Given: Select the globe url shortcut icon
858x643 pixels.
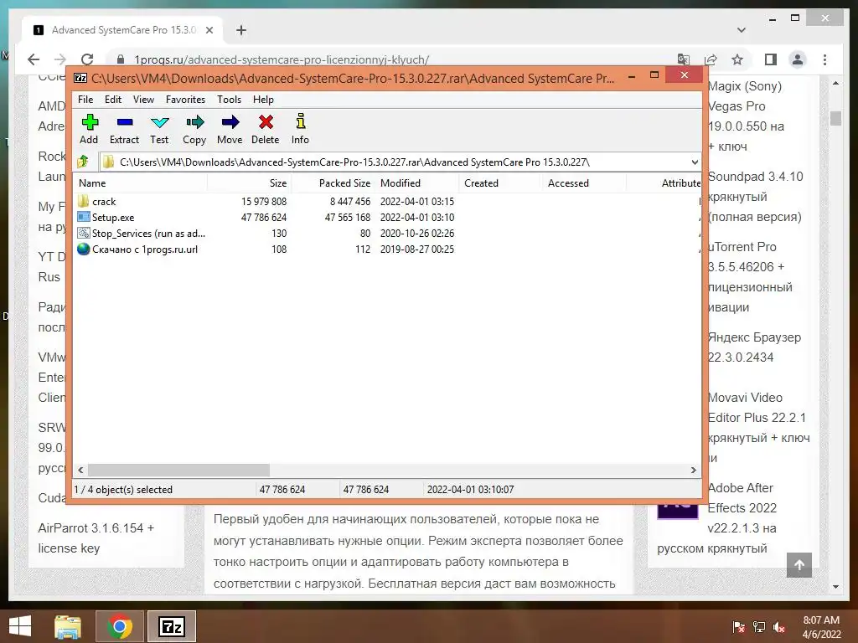Looking at the screenshot, I should click(x=83, y=249).
